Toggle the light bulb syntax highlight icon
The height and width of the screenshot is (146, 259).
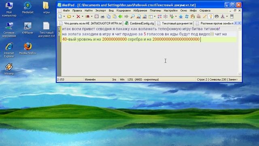210,16
